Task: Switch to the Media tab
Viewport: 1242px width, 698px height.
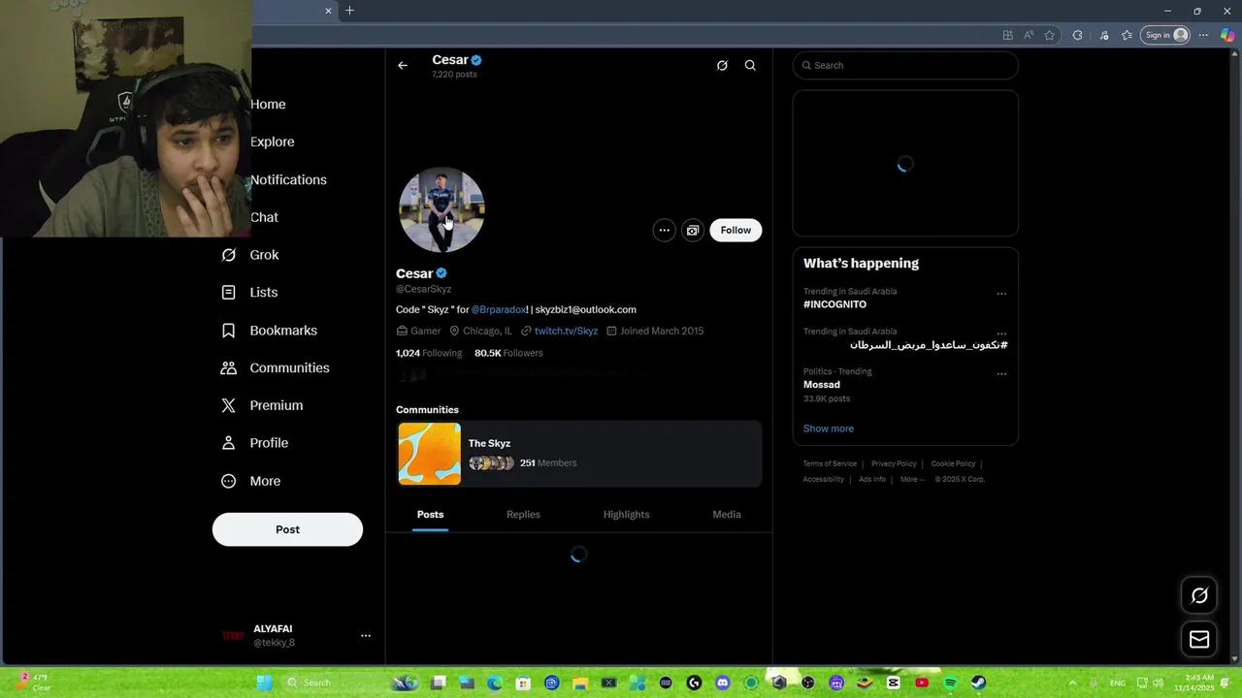Action: [x=727, y=515]
